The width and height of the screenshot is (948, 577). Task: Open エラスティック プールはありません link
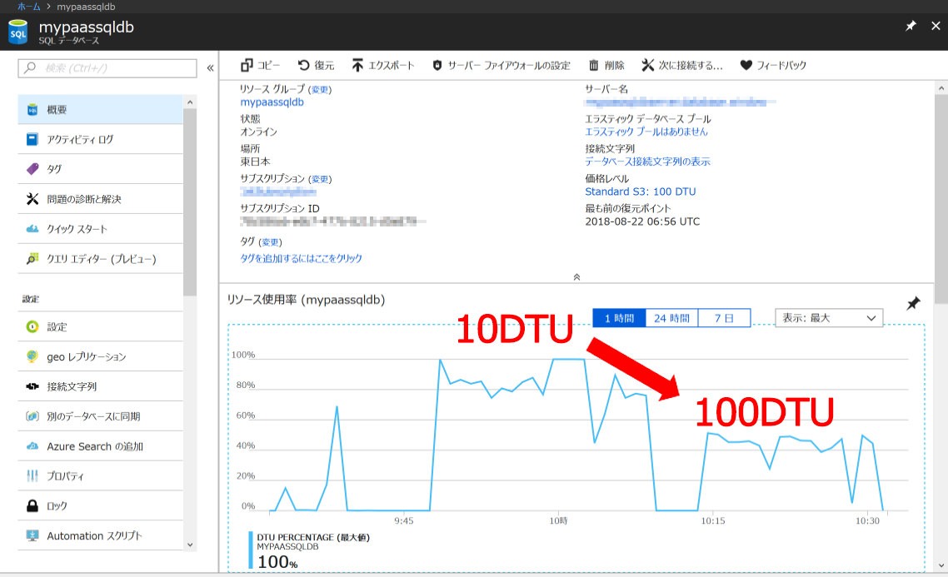(x=646, y=132)
